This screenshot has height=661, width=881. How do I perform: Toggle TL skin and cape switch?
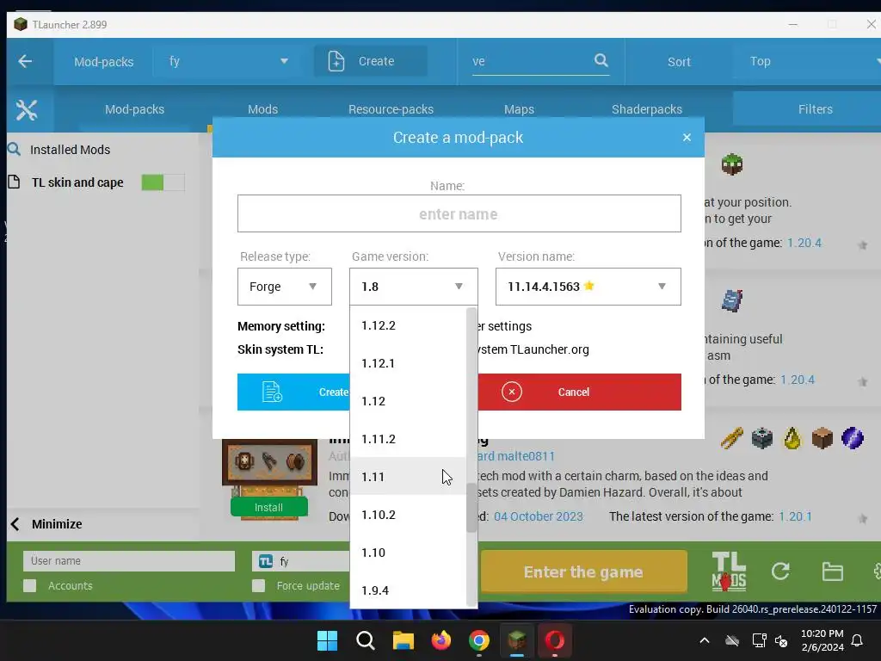click(163, 182)
